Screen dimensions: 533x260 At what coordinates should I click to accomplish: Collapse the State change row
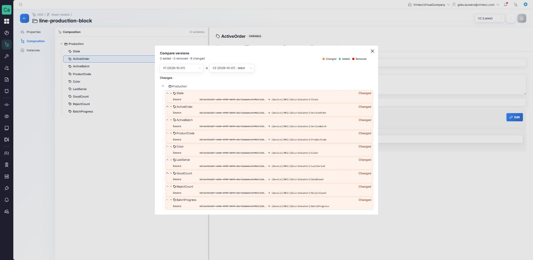167,93
